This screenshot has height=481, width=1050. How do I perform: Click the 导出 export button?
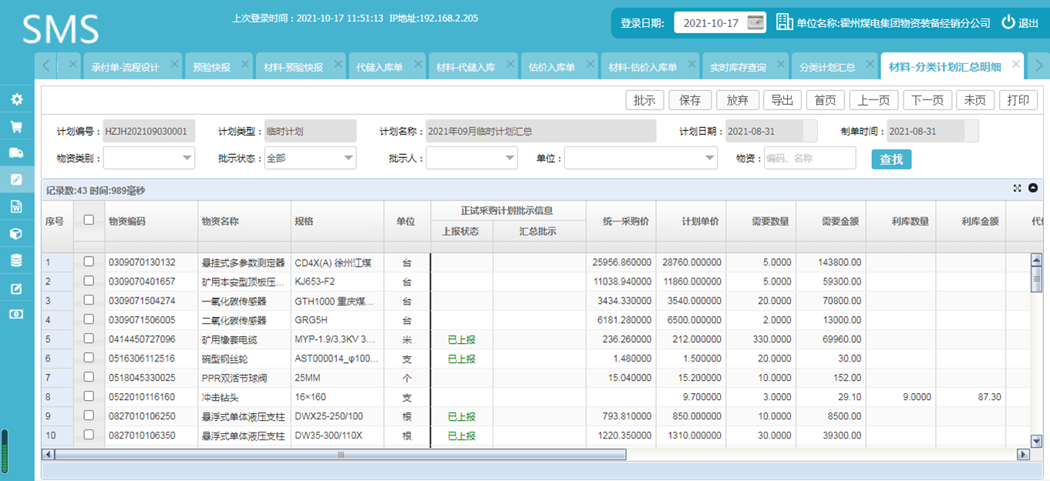(782, 100)
